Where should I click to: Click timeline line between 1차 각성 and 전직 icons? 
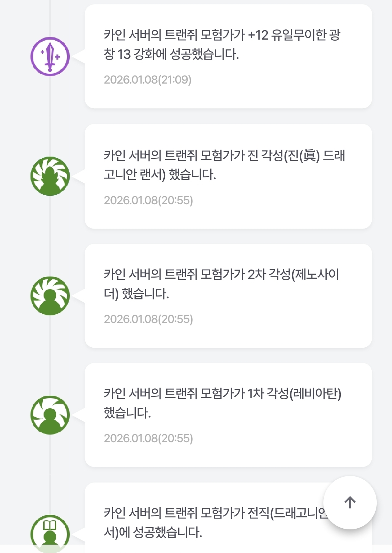click(50, 474)
